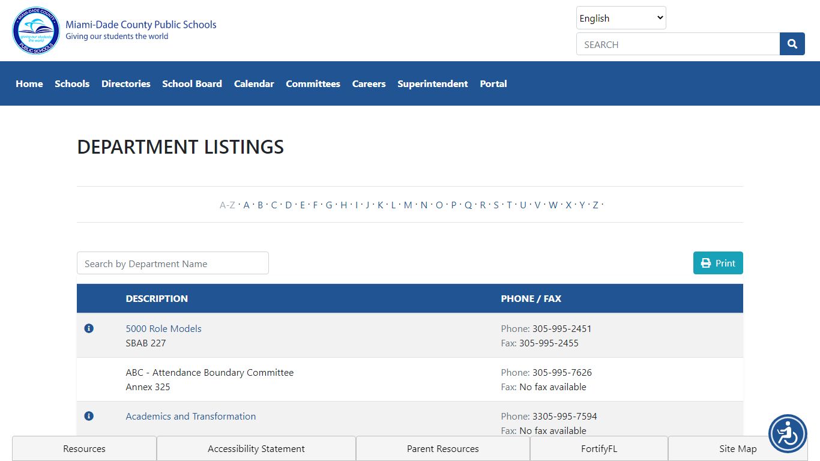Filter departments by letter J
Screen dimensions: 820x461
[367, 205]
